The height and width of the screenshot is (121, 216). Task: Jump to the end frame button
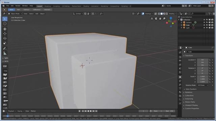[x=96, y=111]
